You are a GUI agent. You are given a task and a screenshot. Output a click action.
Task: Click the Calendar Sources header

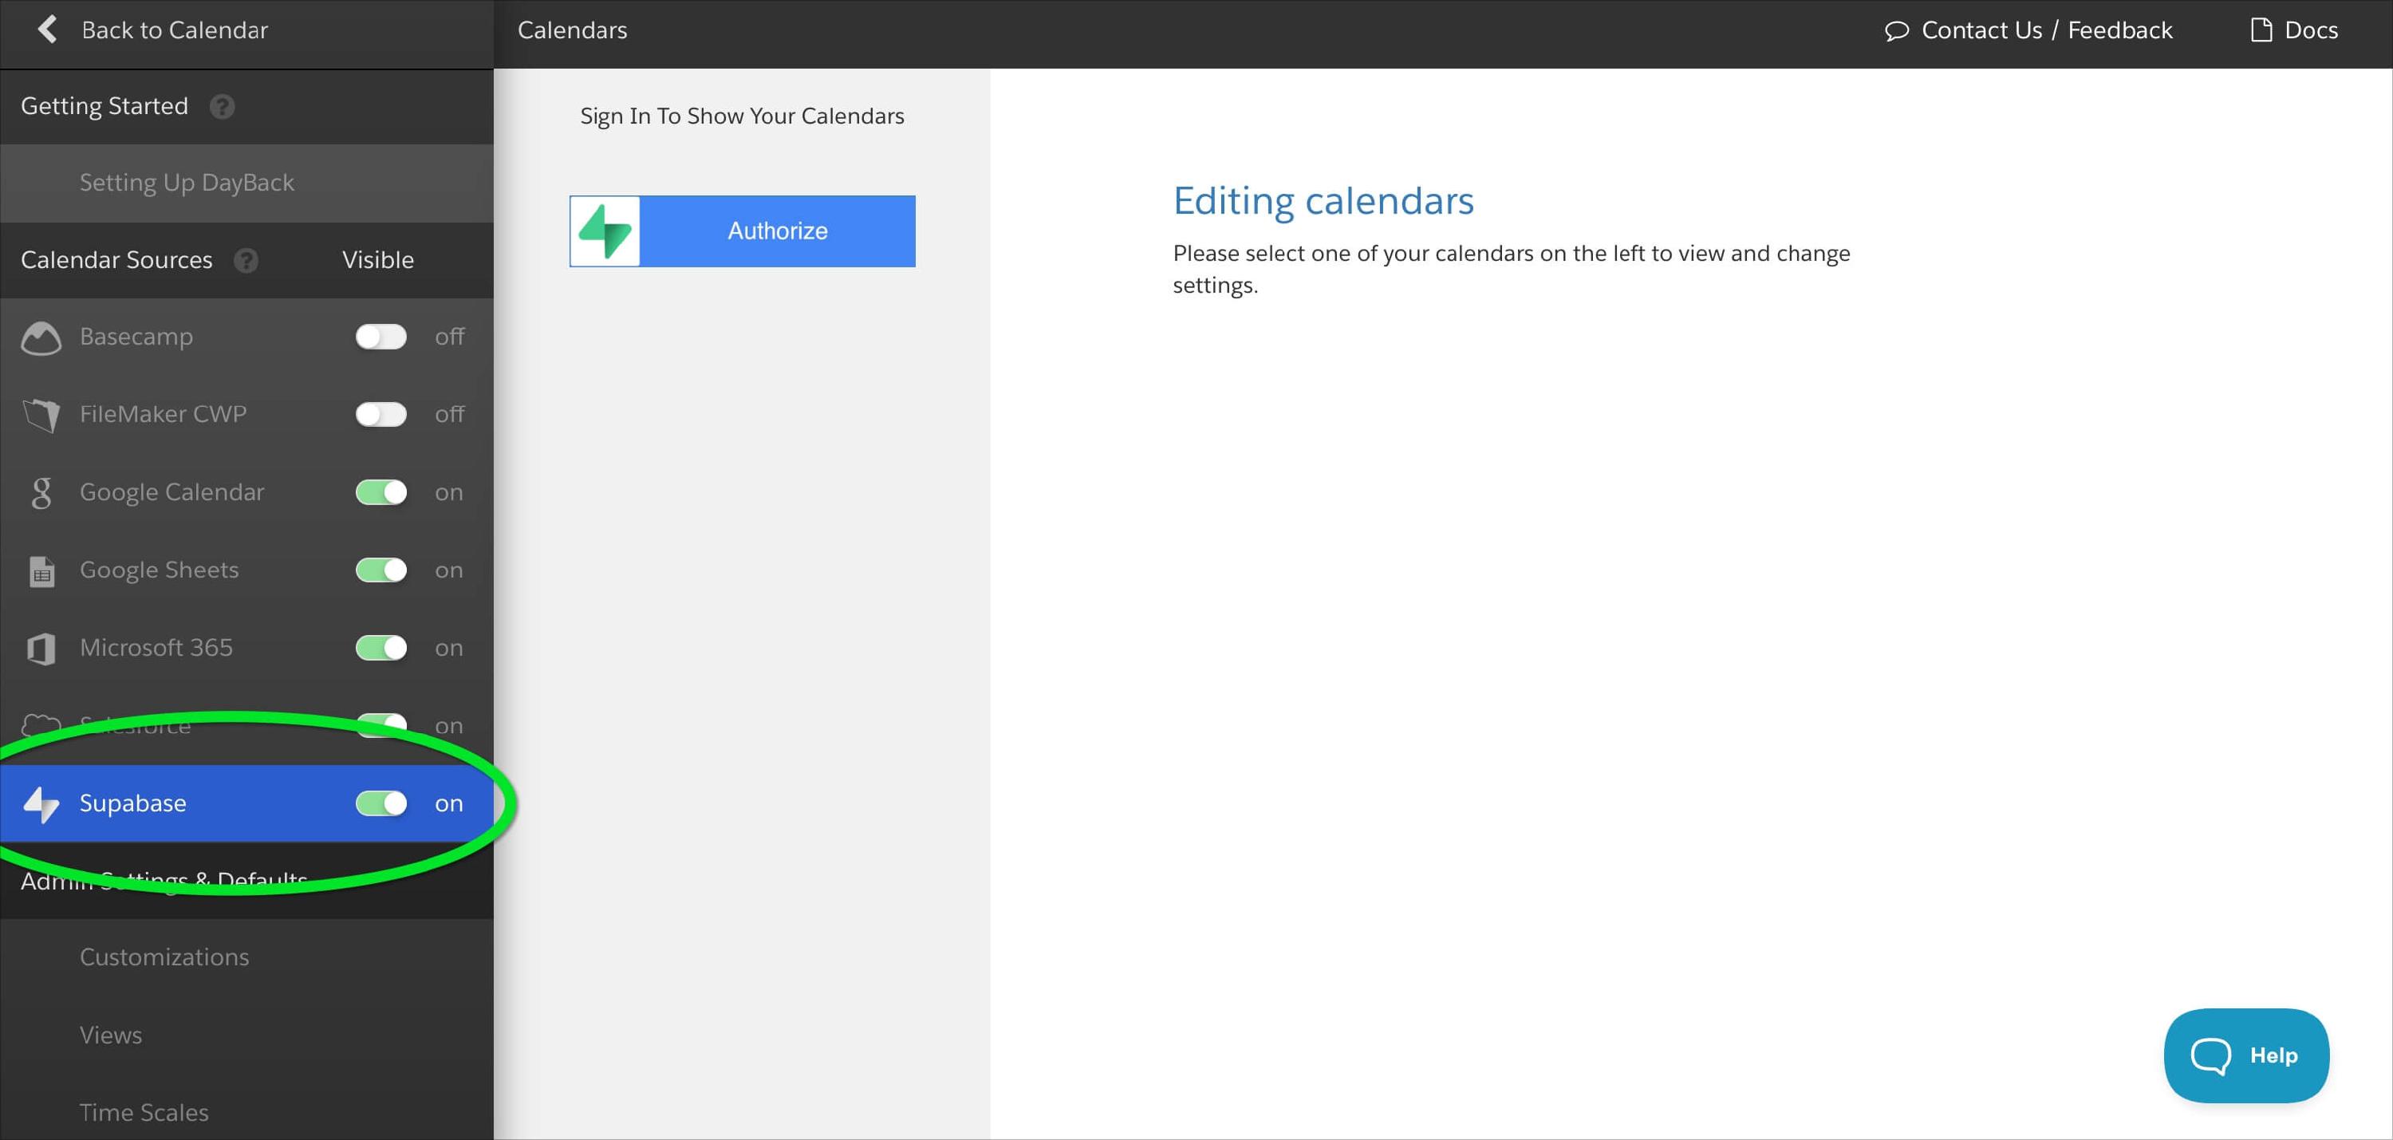[116, 259]
